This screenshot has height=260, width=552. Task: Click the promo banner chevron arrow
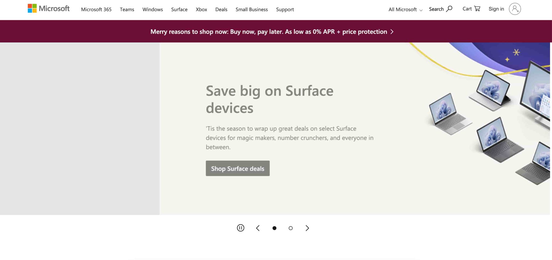coord(392,32)
